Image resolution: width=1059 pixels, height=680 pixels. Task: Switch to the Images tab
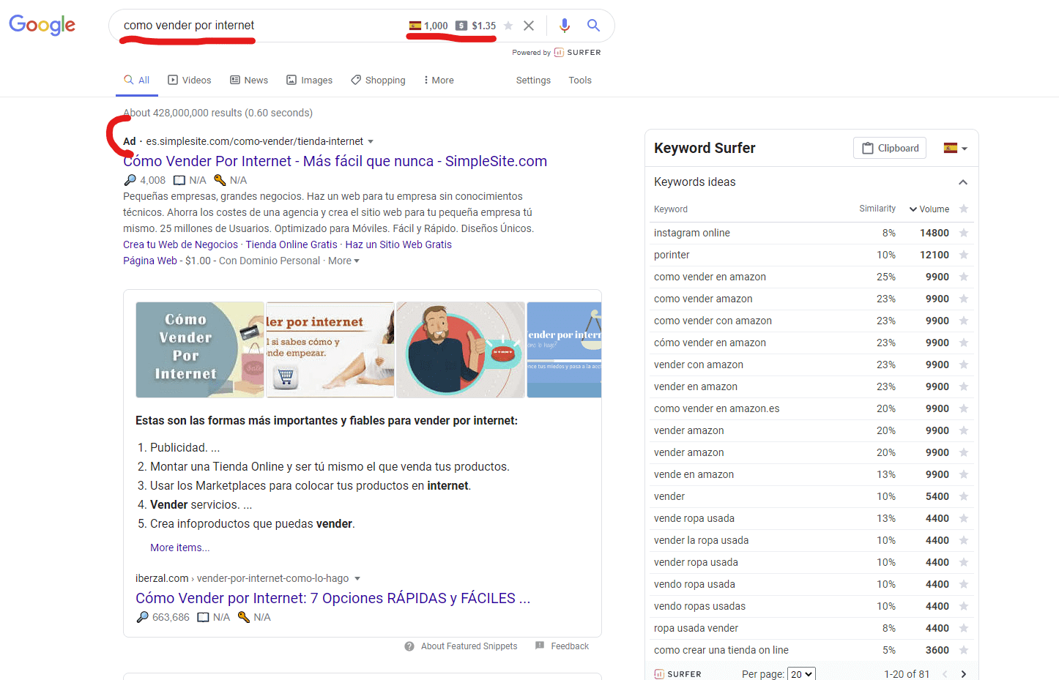[309, 81]
